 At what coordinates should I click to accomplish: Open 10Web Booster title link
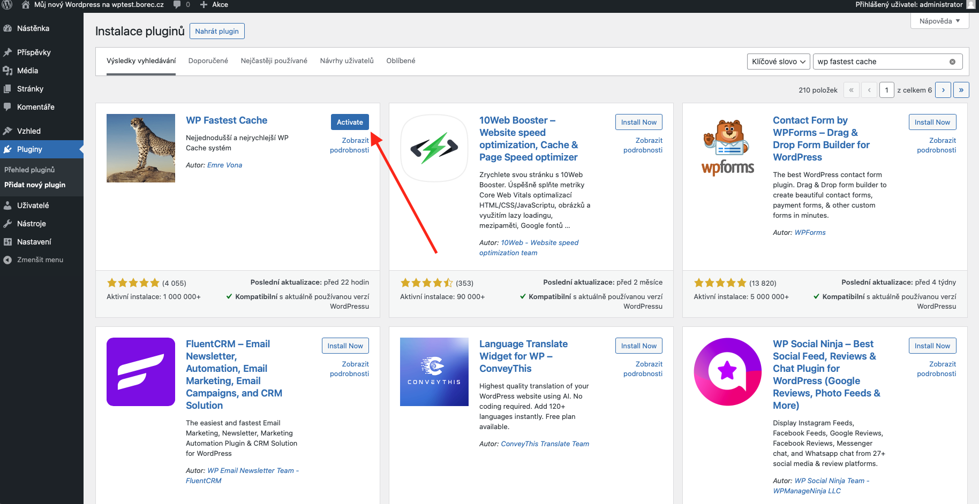pyautogui.click(x=529, y=139)
